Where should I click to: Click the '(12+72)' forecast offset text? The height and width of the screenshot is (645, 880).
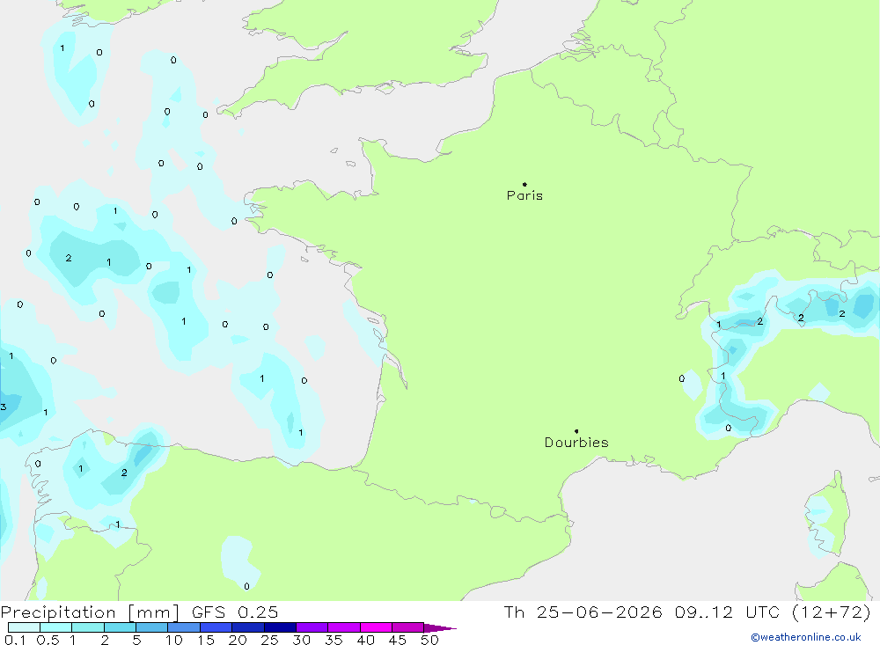[x=832, y=612]
